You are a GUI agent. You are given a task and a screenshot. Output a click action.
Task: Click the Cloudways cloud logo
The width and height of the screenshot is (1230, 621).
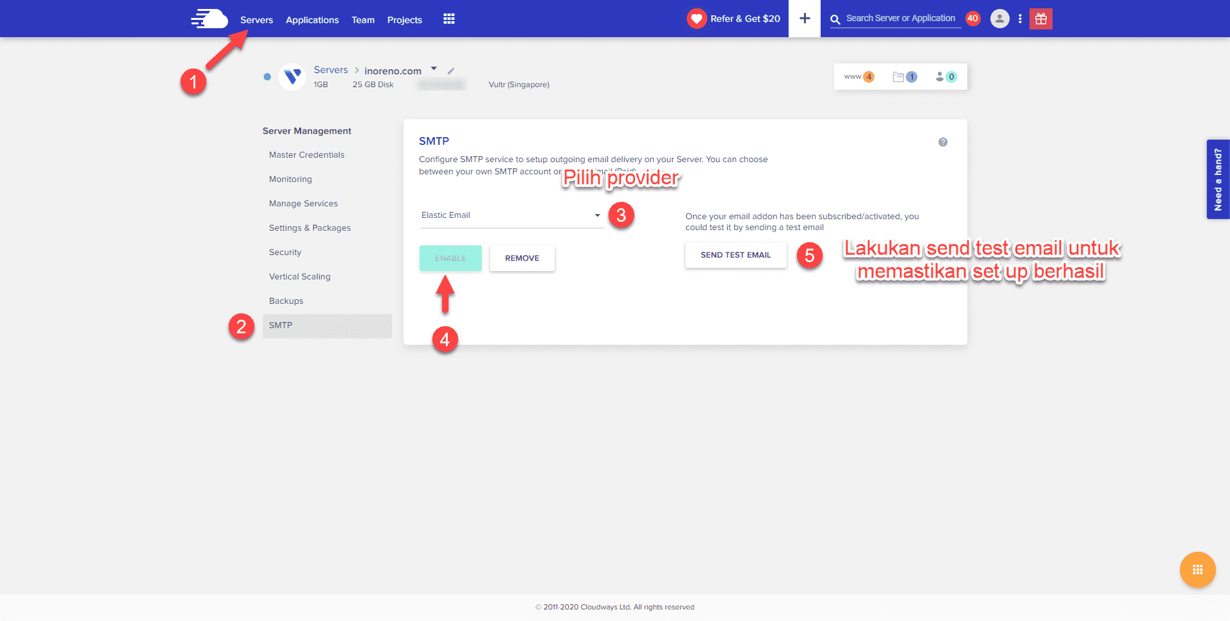point(209,19)
